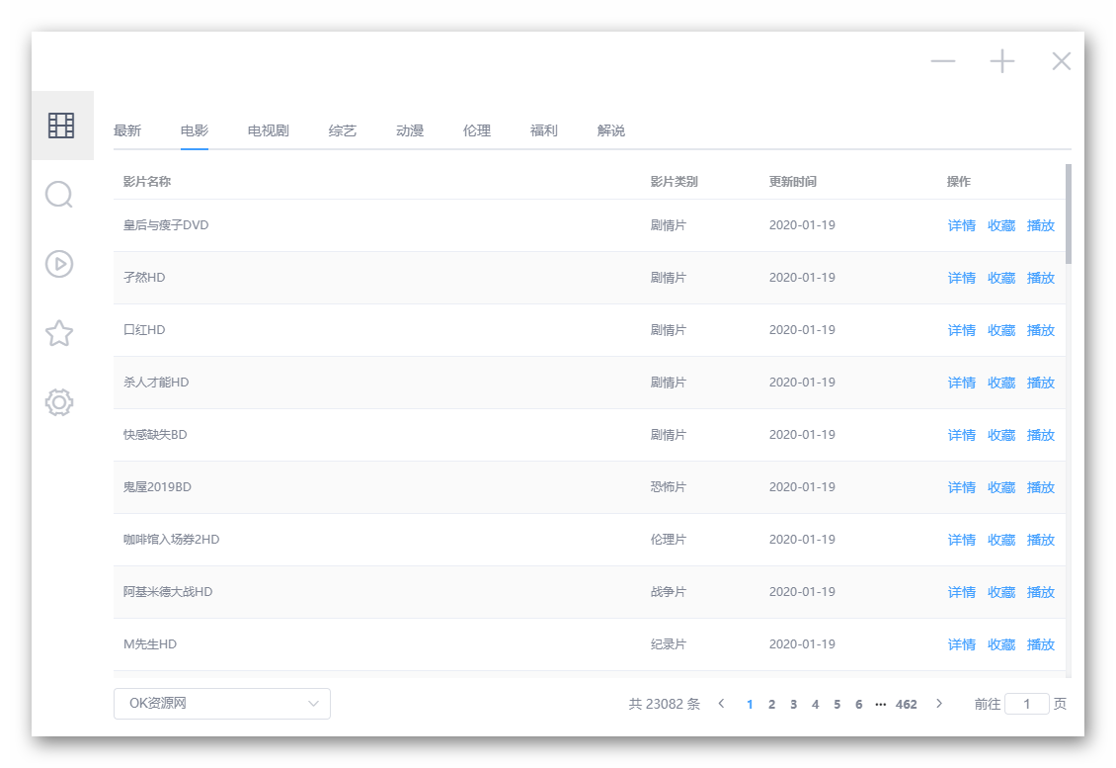This screenshot has height=768, width=1116.
Task: Go to page 462
Action: [x=906, y=704]
